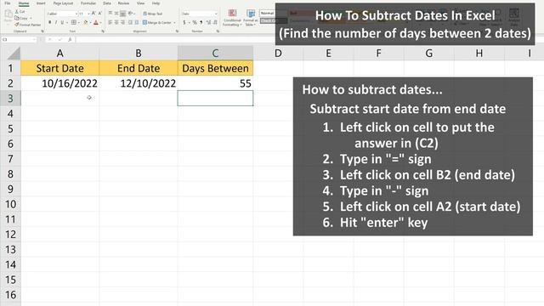This screenshot has height=306, width=544.
Task: Select the Normal cell style
Action: coord(268,14)
